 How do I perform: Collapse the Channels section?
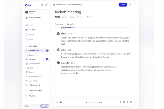point(27,46)
